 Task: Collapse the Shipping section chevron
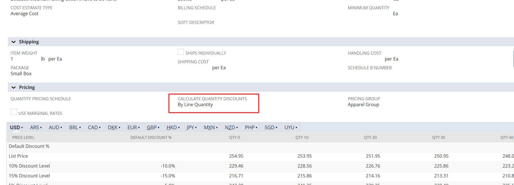[14, 42]
